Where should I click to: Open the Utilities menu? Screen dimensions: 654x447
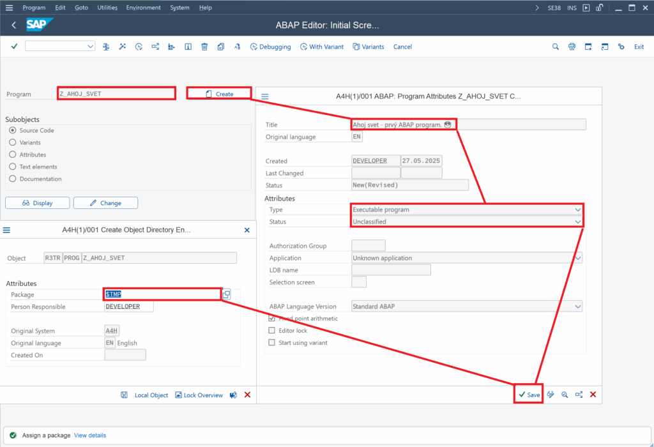[x=107, y=8]
